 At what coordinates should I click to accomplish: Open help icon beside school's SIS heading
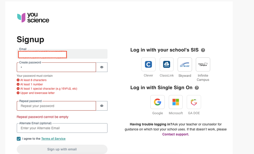(x=203, y=50)
